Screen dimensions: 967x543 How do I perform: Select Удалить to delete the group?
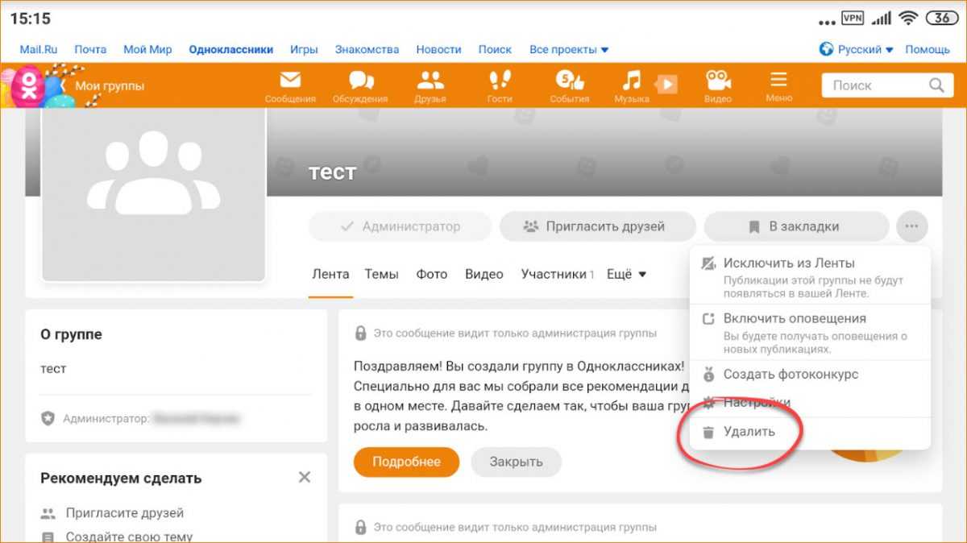[x=810, y=432]
